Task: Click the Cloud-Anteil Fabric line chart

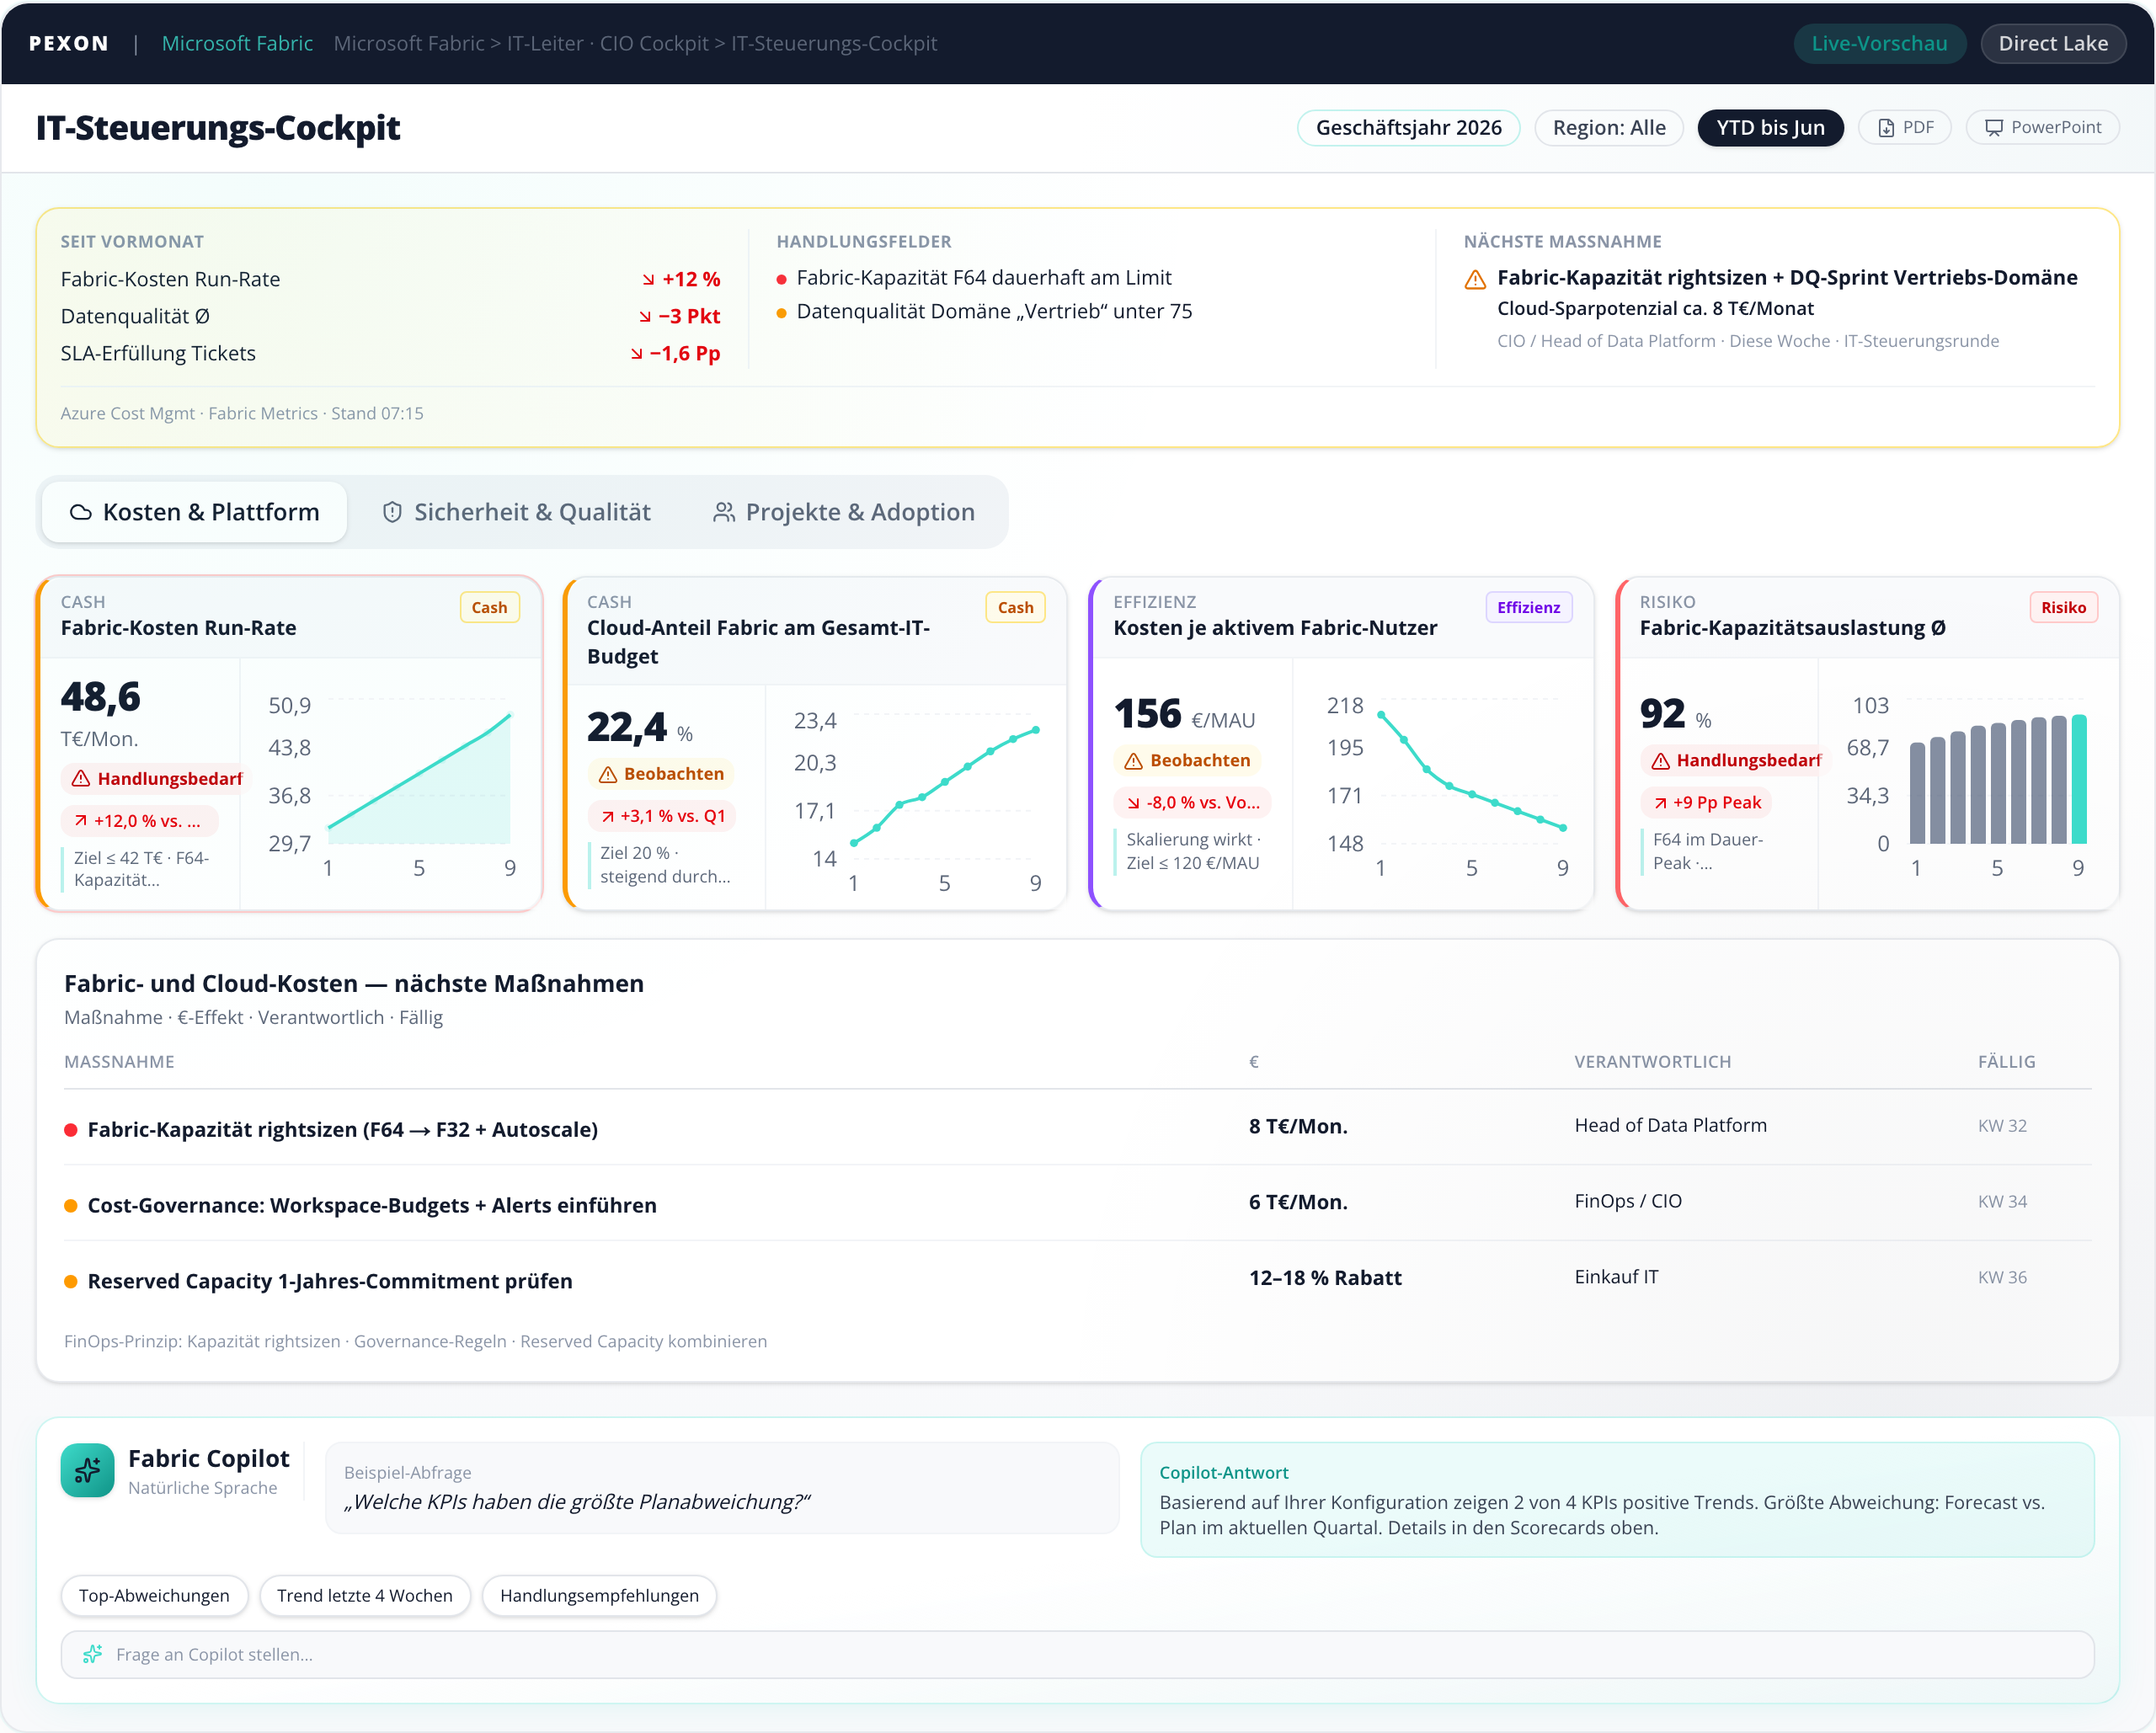Action: coord(918,799)
